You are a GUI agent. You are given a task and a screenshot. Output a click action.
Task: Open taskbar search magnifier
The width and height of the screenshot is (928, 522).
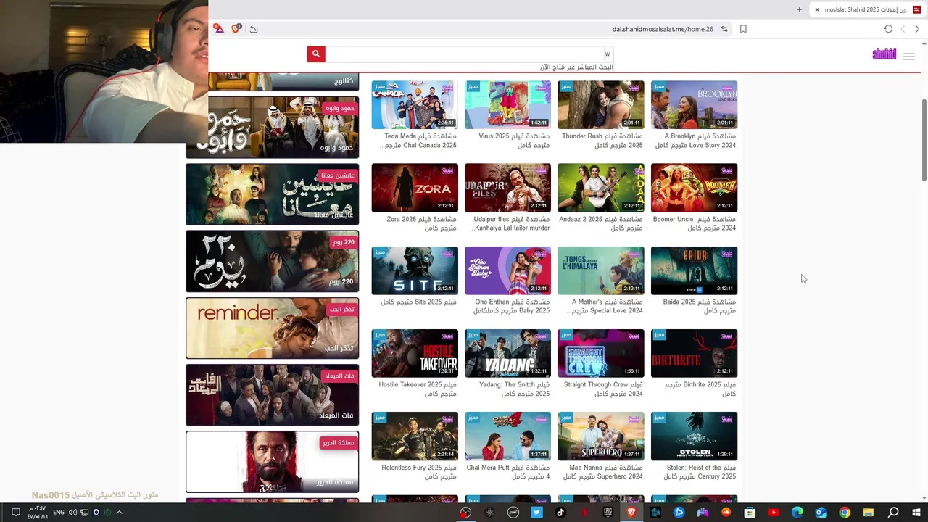[x=893, y=513]
